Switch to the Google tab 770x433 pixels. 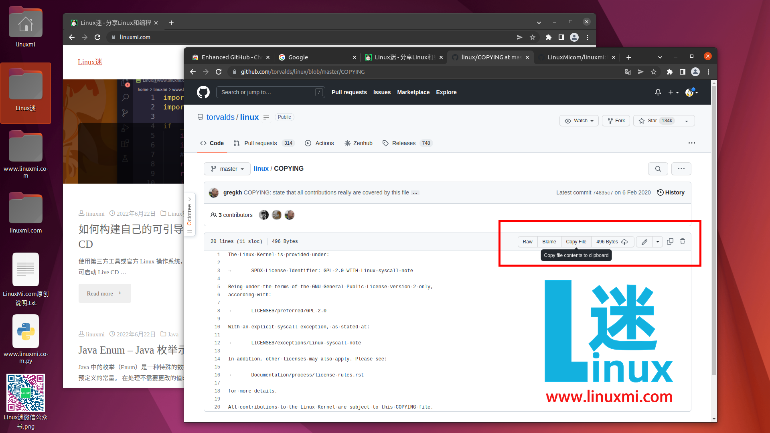pos(317,57)
